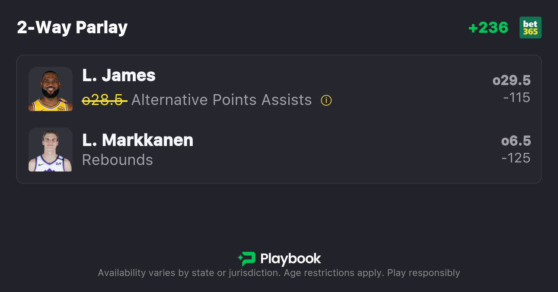Select the o6.5 line for Markkanen
The width and height of the screenshot is (558, 292).
click(516, 141)
